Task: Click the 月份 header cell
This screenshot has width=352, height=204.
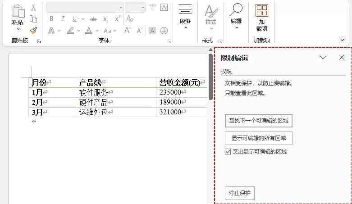Action: (x=52, y=82)
